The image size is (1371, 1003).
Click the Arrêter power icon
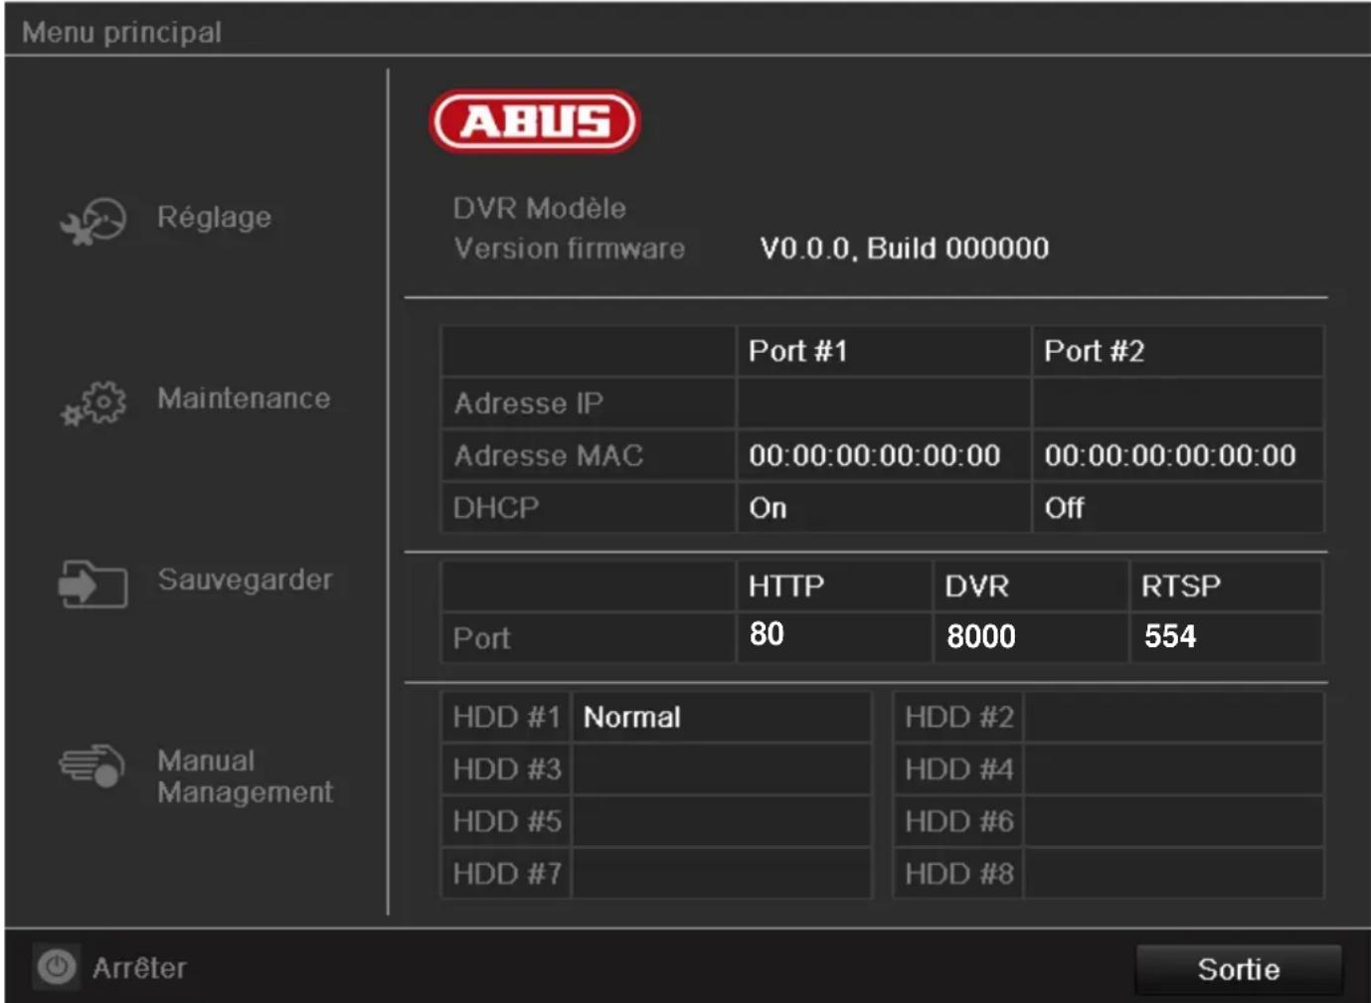(x=57, y=966)
